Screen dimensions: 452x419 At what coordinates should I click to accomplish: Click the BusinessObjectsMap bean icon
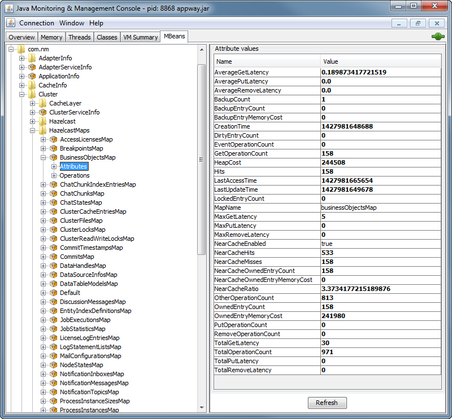point(53,157)
